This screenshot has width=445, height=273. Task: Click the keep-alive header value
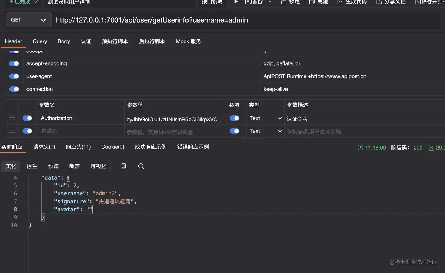(276, 89)
